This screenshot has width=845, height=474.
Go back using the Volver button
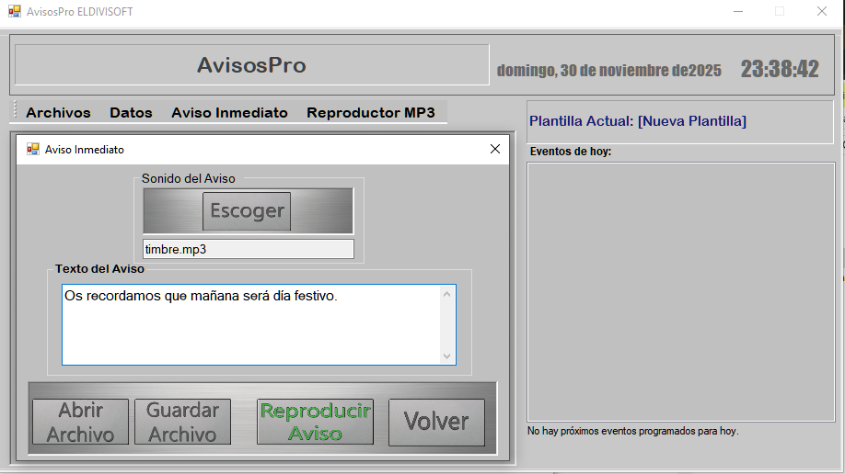436,422
